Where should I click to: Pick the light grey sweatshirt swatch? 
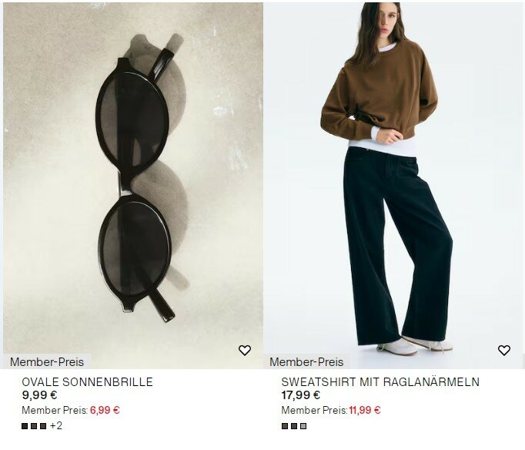tap(303, 426)
